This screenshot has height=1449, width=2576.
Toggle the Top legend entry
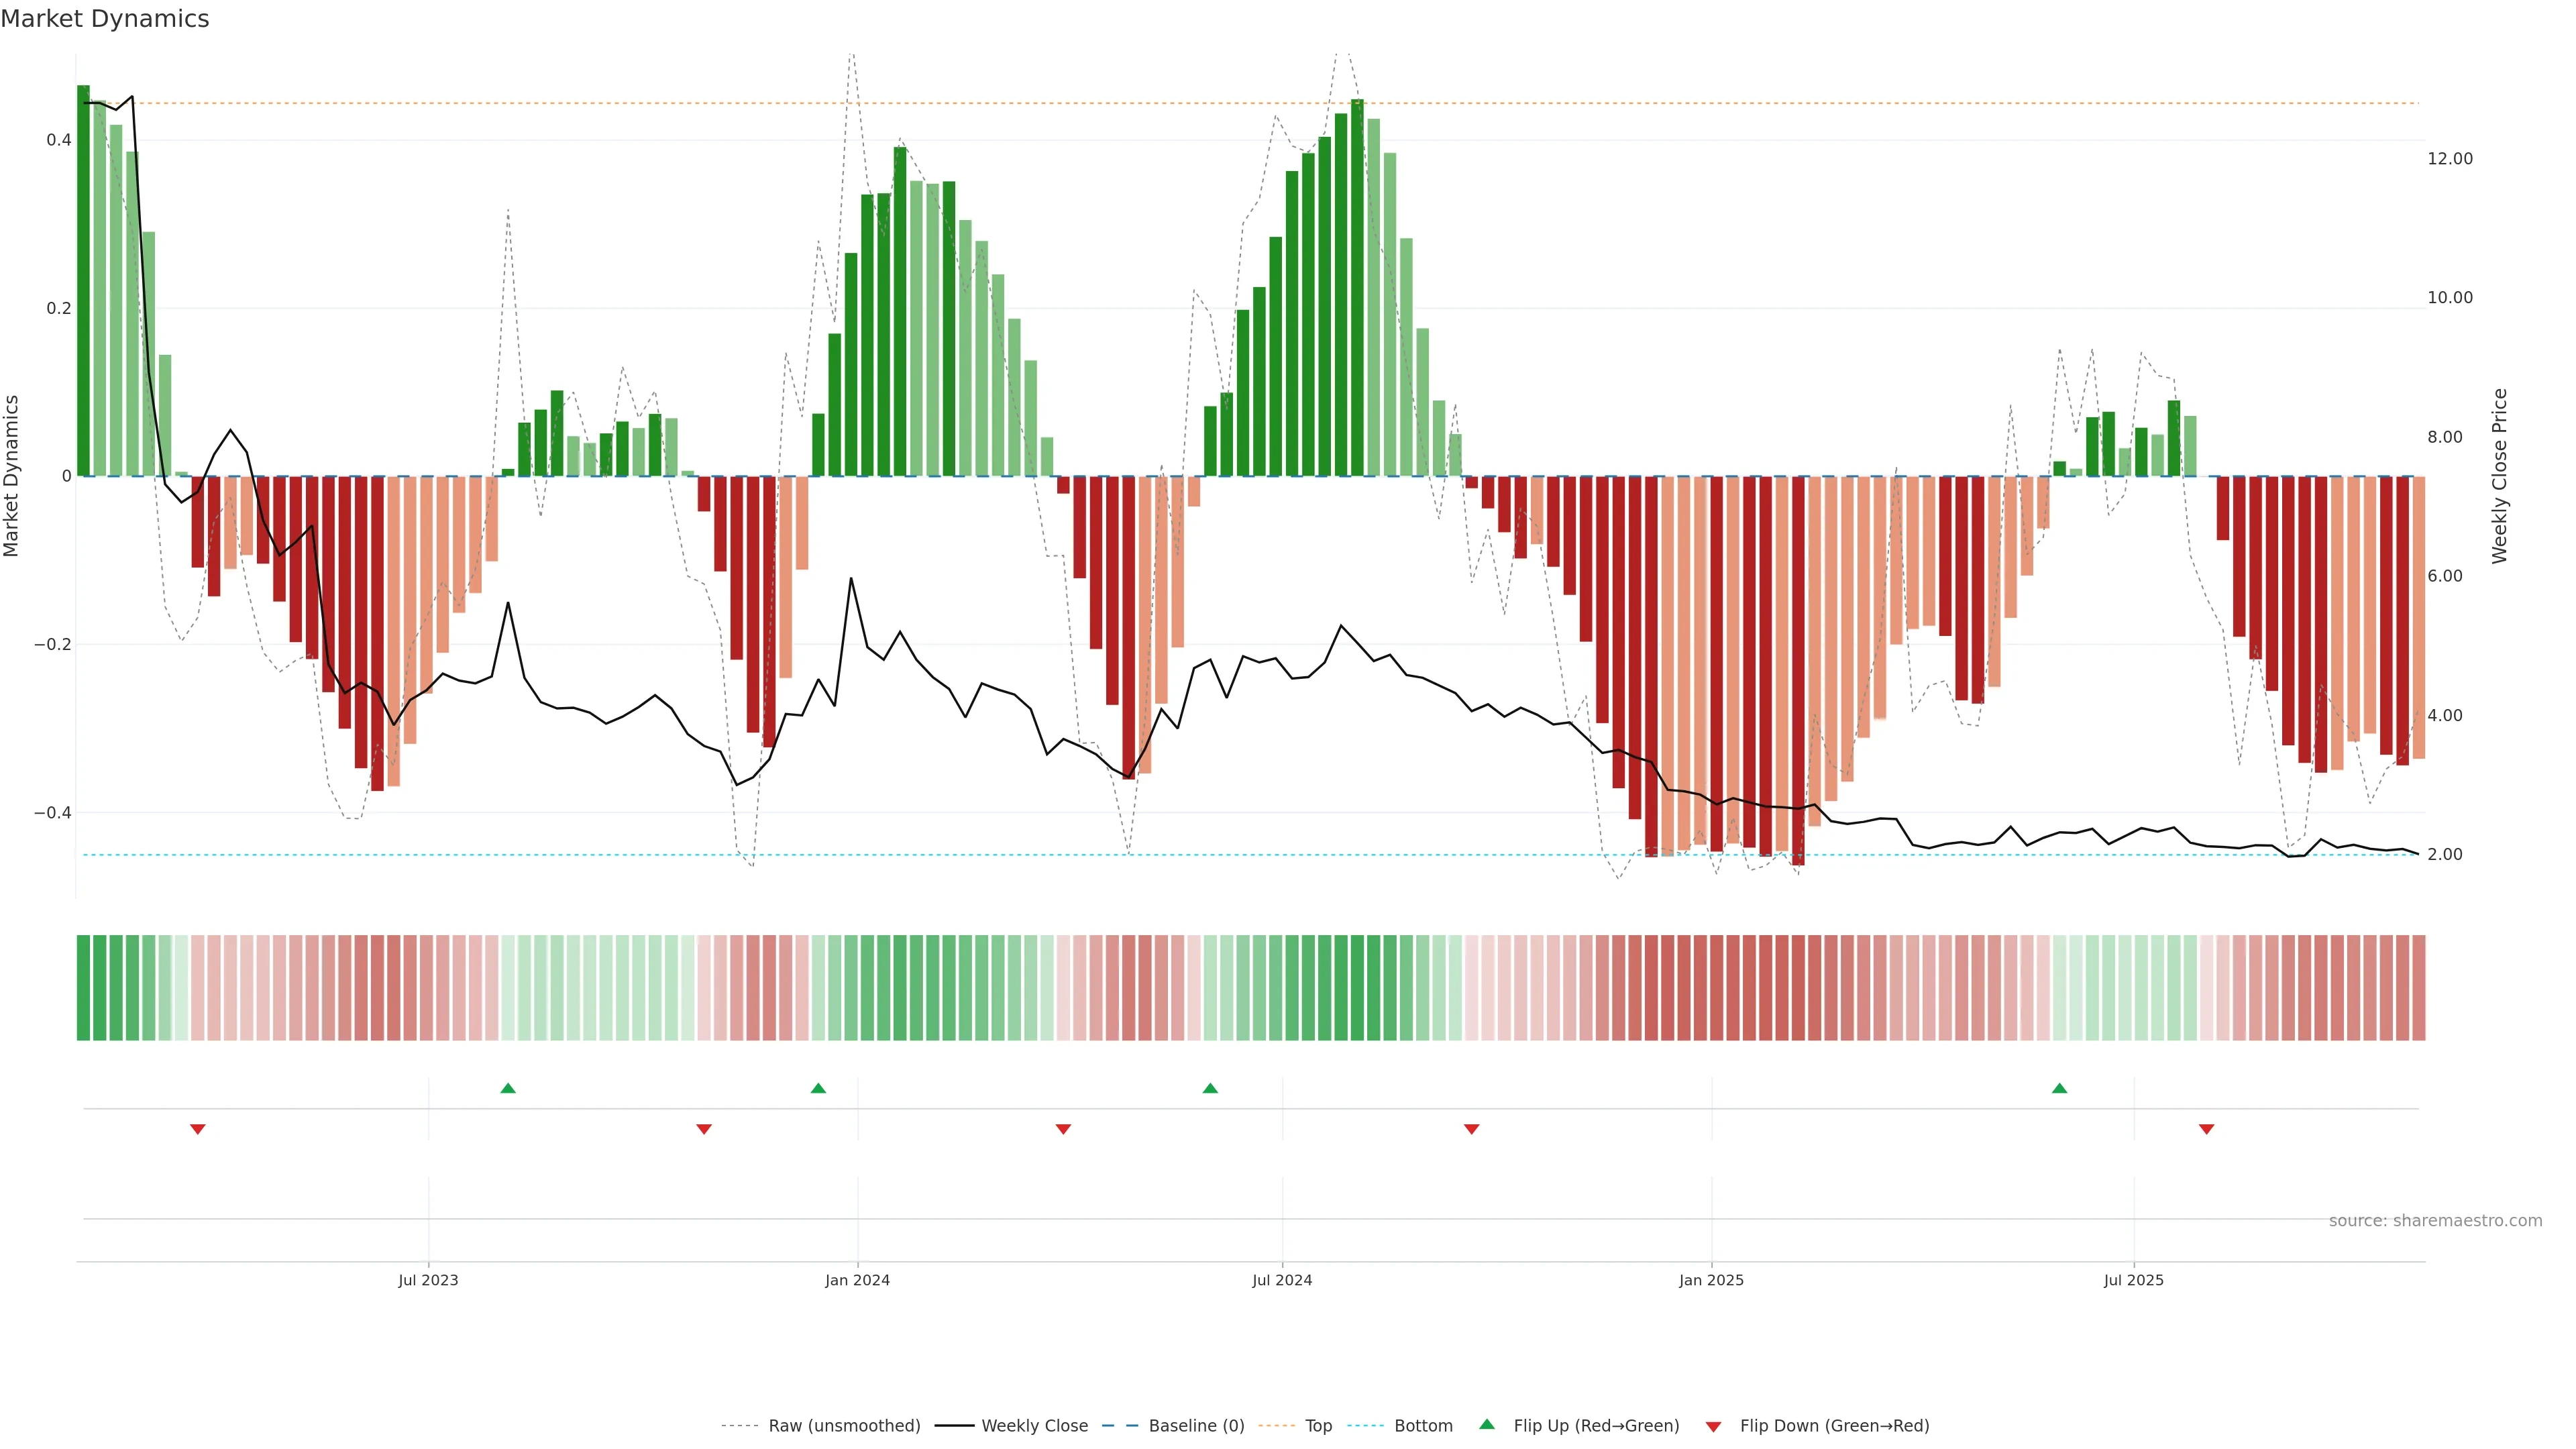click(1318, 1426)
